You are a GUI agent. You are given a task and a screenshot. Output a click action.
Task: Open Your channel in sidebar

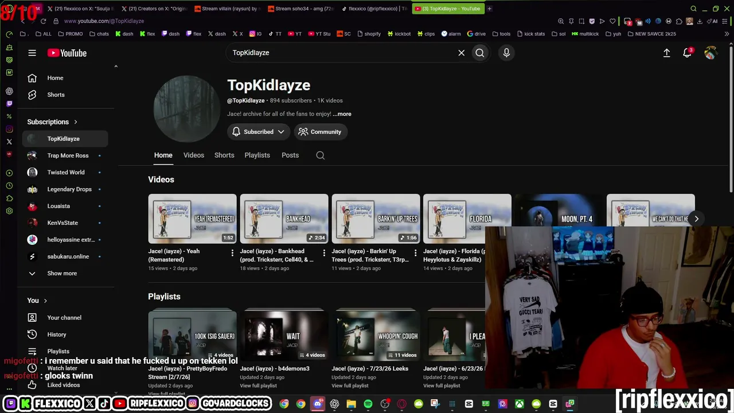click(x=65, y=318)
